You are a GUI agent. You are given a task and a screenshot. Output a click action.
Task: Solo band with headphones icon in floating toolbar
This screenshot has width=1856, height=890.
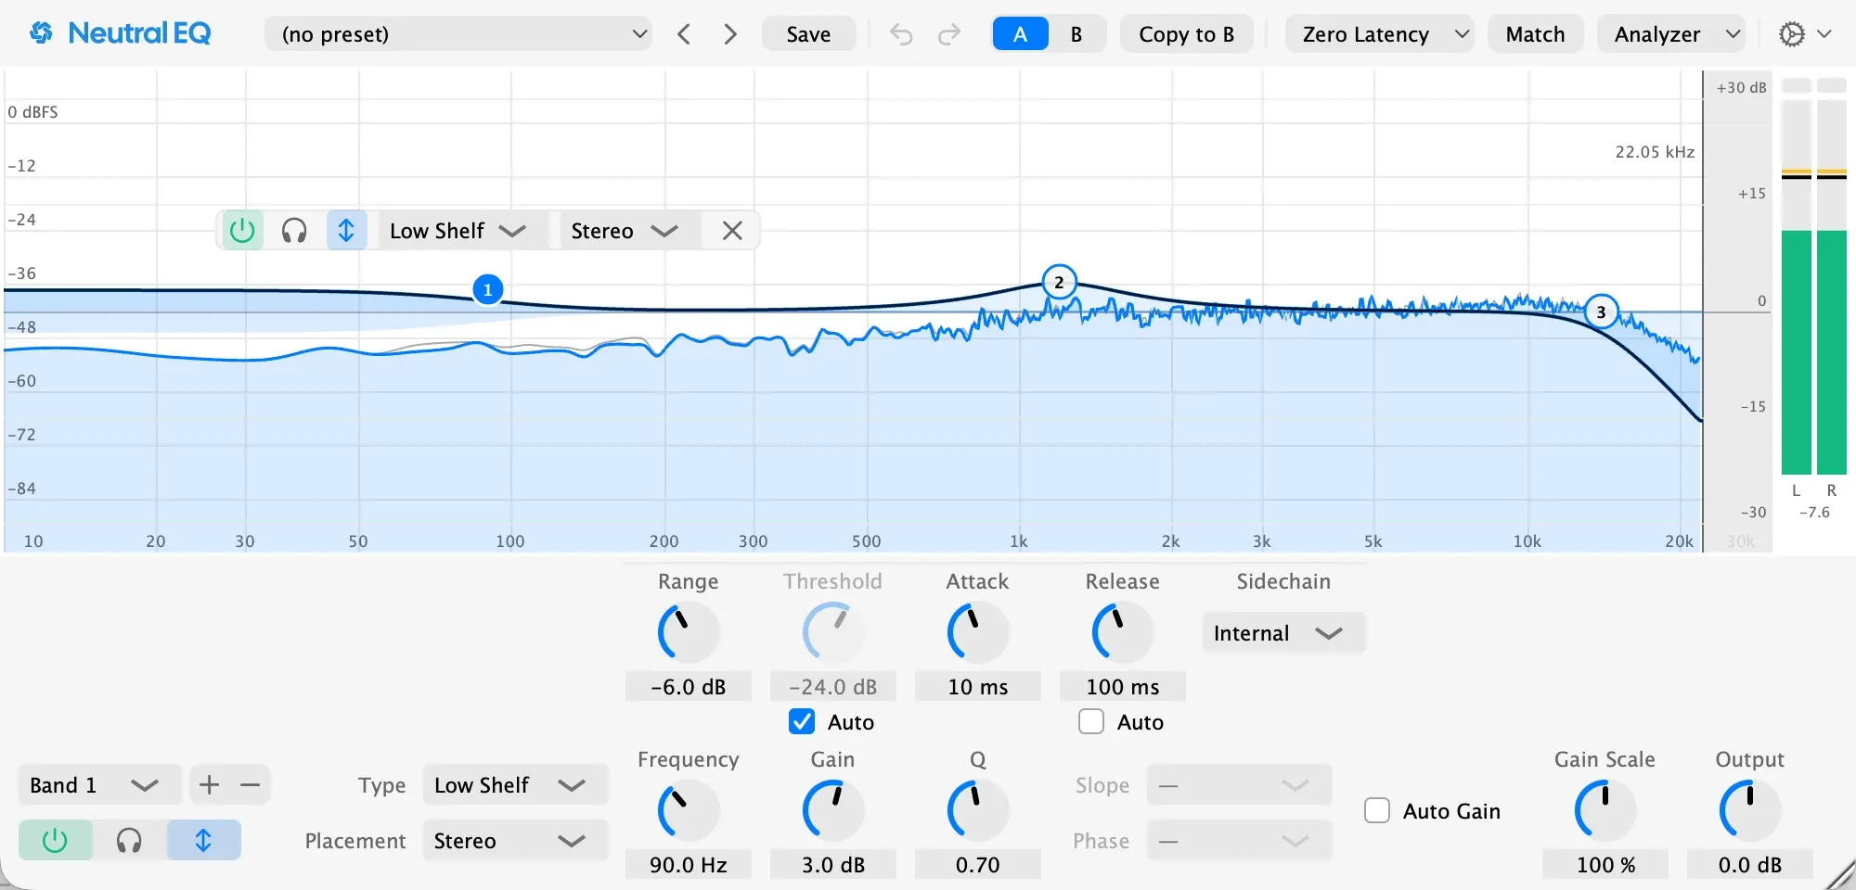(x=294, y=231)
